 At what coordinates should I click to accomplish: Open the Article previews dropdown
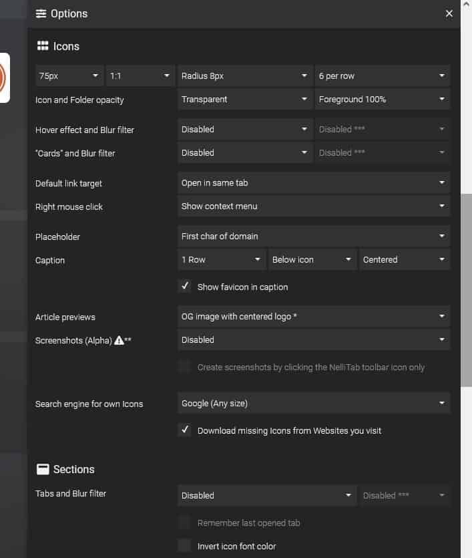click(314, 316)
